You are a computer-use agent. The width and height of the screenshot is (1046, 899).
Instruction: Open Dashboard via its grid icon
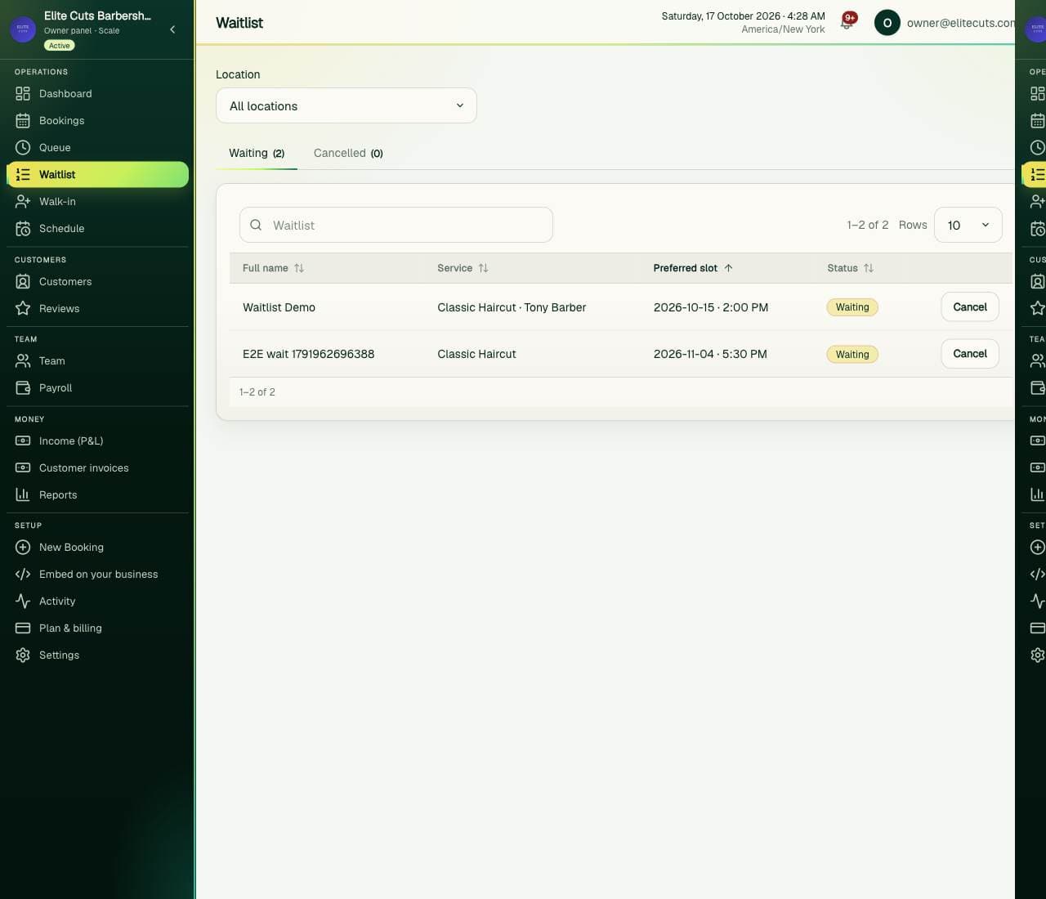tap(23, 94)
